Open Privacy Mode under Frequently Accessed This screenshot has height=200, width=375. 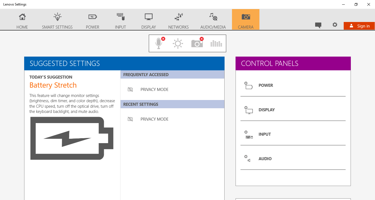coord(154,90)
